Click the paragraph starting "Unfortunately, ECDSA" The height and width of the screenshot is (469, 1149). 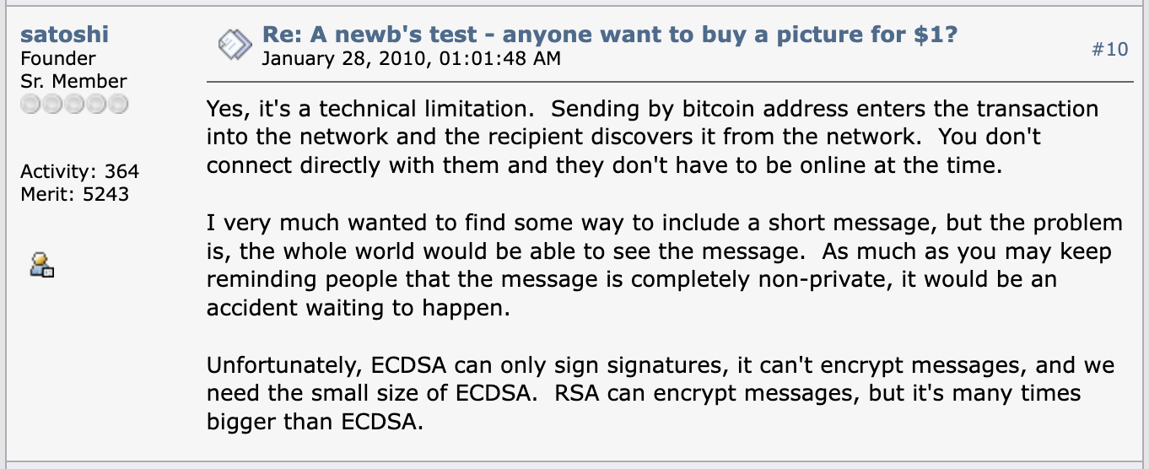click(661, 394)
